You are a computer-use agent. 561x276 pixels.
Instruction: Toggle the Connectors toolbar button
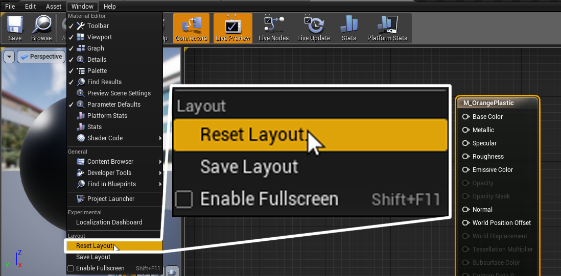191,29
